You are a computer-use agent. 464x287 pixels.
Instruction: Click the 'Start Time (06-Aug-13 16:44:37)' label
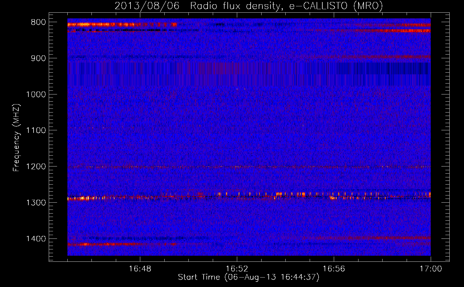tap(249, 277)
